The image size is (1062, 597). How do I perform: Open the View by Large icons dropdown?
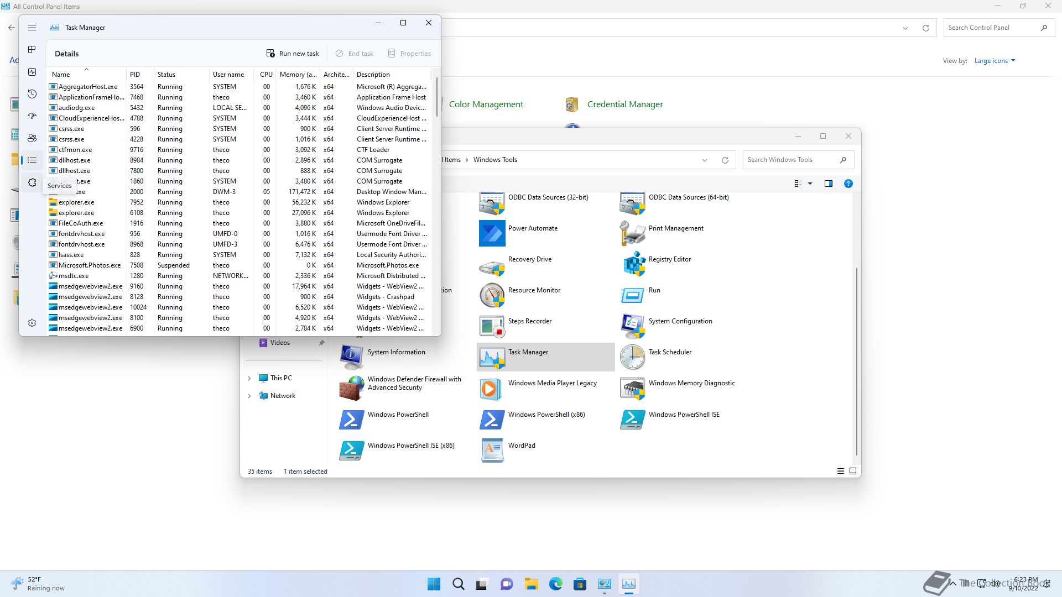[x=995, y=61]
